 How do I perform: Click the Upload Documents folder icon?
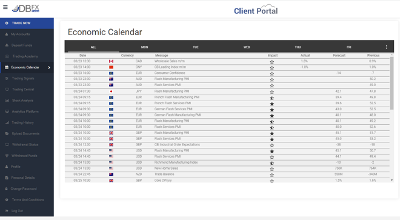coord(7,133)
